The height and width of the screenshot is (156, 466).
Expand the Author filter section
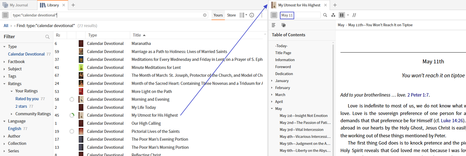coord(4,136)
